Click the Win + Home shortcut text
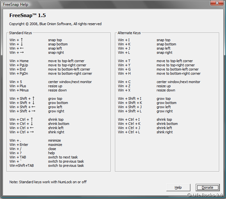The height and width of the screenshot is (199, 226). click(19, 61)
